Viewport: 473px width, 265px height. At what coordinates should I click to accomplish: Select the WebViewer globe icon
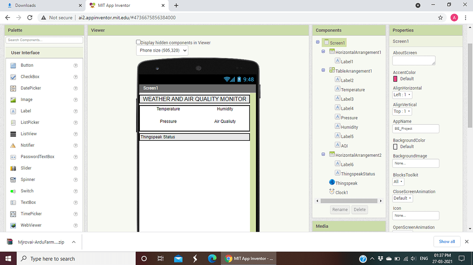point(13,225)
